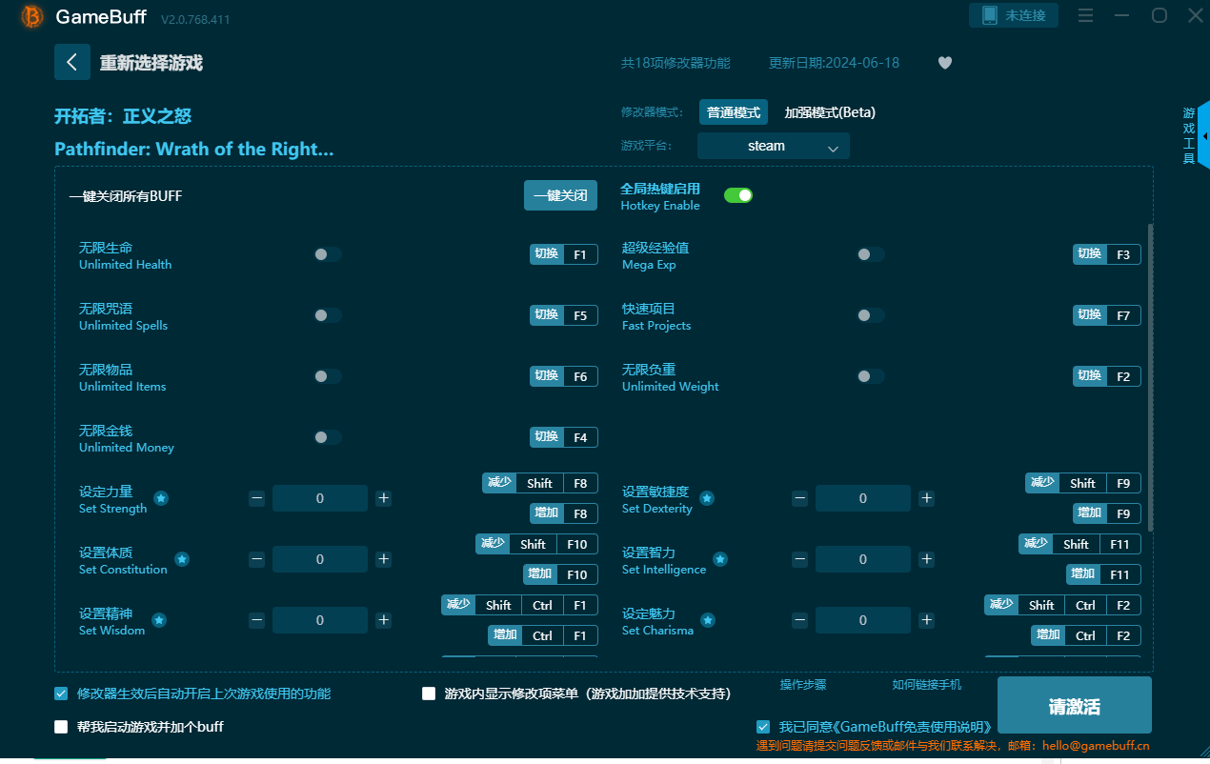1210x764 pixels.
Task: Increase Set Constitution with plus icon
Action: coord(383,559)
